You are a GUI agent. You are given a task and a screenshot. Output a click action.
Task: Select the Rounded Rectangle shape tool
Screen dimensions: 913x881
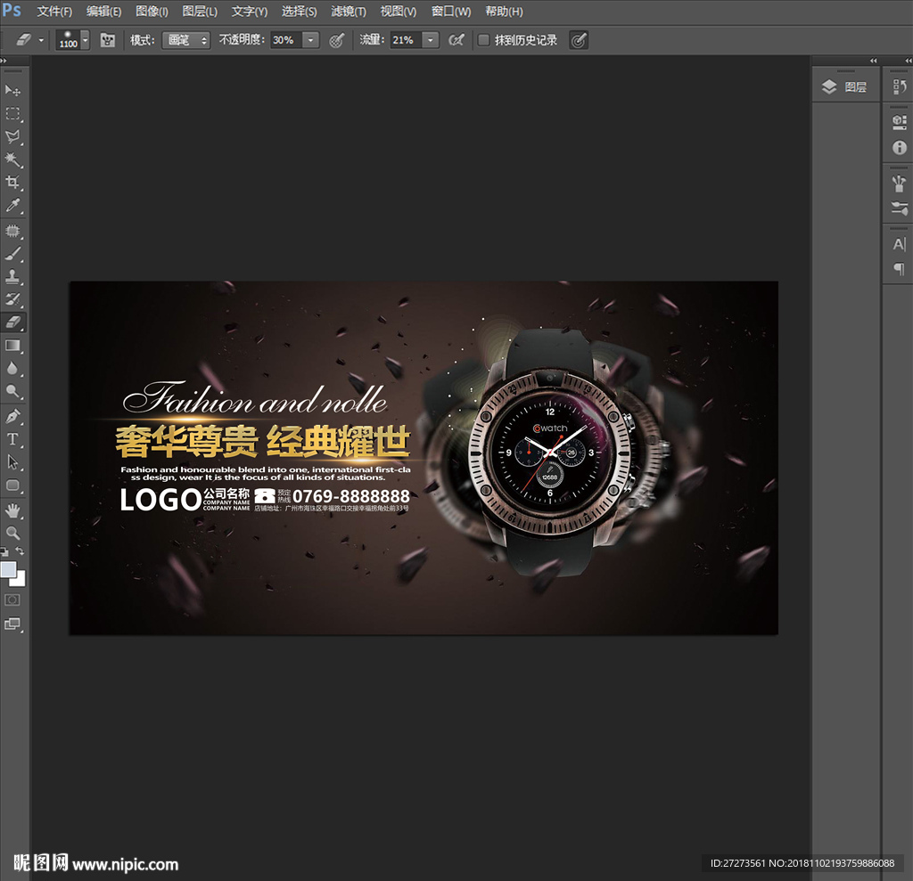coord(12,485)
